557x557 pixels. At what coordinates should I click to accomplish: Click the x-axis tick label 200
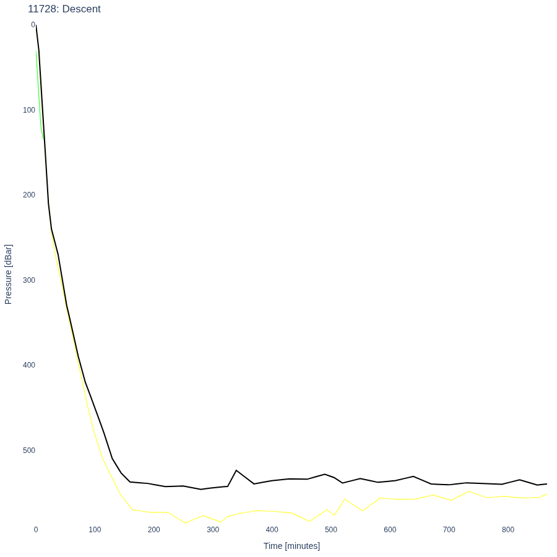tap(154, 530)
